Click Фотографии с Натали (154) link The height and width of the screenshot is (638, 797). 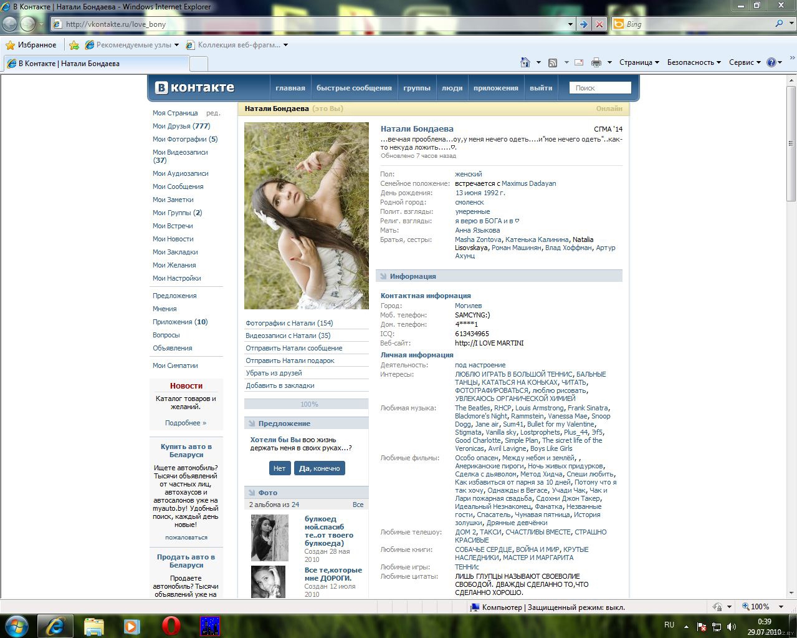[x=289, y=323]
